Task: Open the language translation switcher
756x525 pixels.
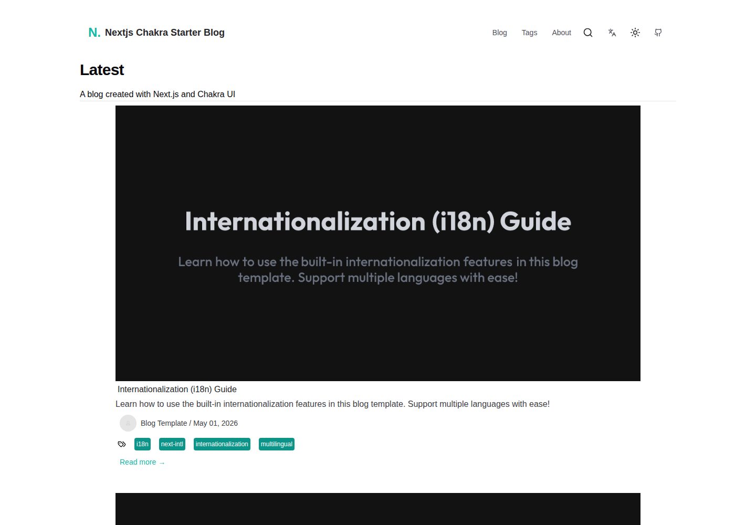Action: [x=612, y=33]
